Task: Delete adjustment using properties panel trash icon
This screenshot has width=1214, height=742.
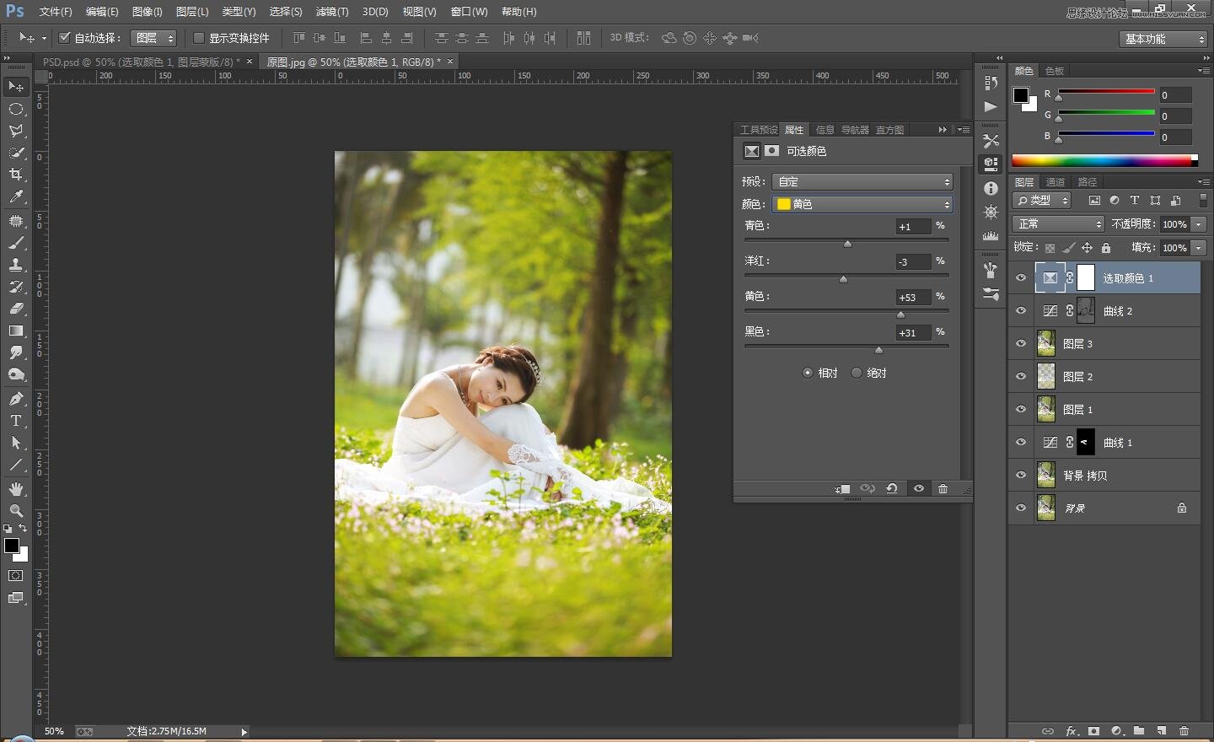Action: [943, 489]
